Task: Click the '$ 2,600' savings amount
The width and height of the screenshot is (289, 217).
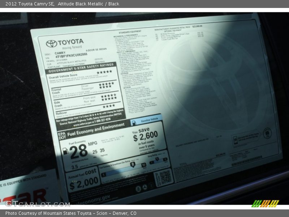Action: [x=146, y=137]
